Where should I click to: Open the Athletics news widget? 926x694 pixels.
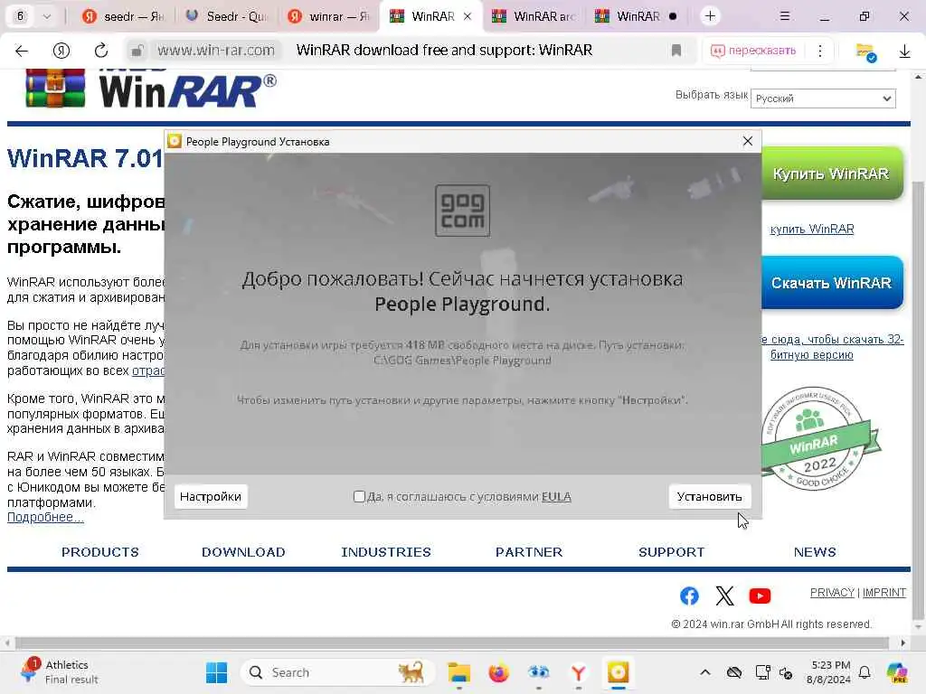click(58, 672)
